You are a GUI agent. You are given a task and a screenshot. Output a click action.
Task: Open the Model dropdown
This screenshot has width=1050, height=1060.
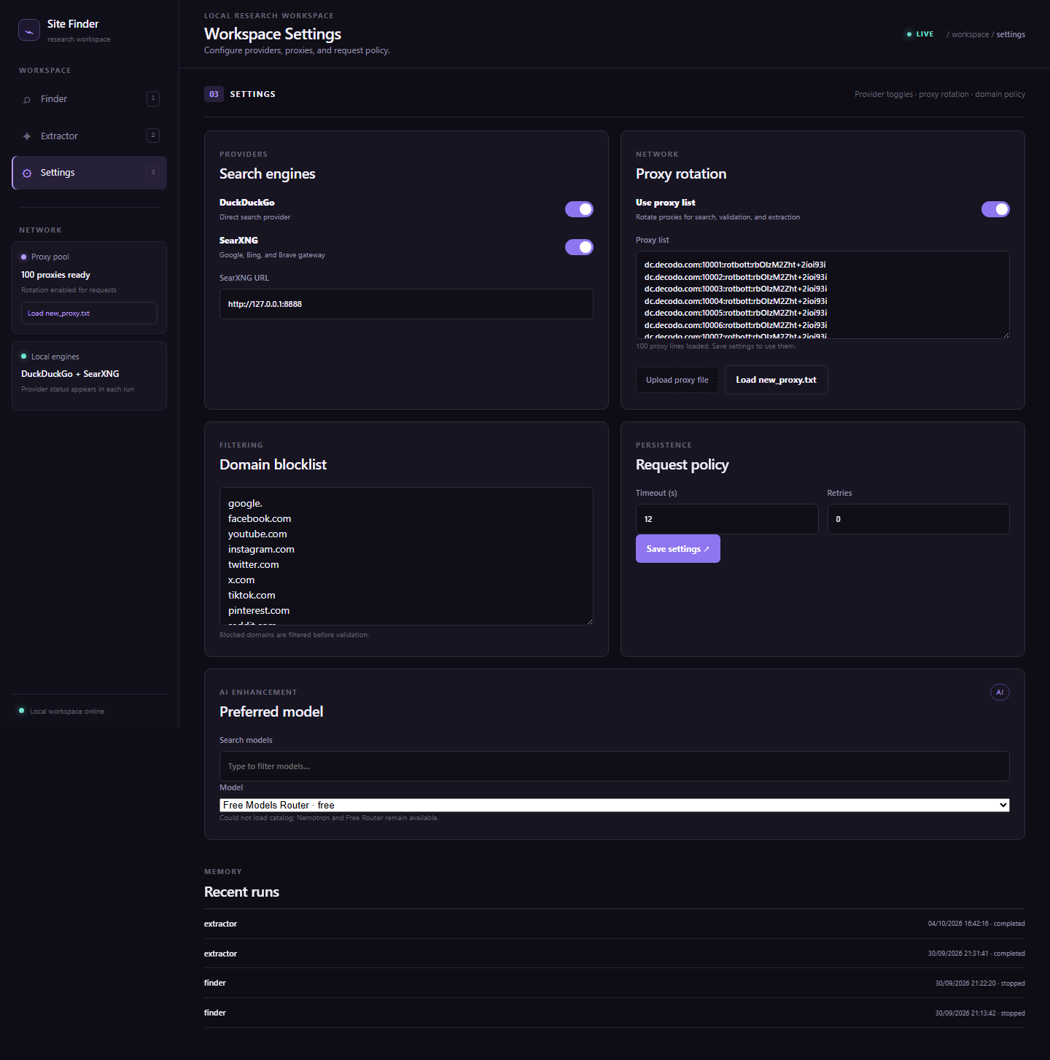[x=615, y=805]
